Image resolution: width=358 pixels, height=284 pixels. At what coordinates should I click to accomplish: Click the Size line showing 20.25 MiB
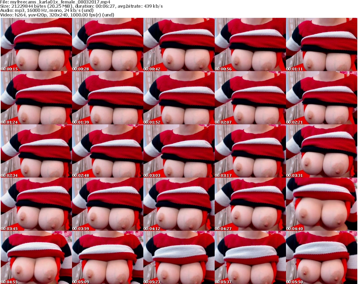(x=81, y=6)
